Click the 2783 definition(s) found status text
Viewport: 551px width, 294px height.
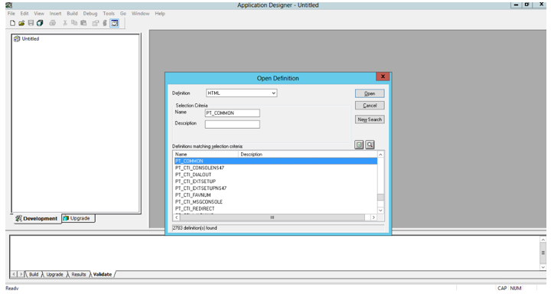coord(194,228)
